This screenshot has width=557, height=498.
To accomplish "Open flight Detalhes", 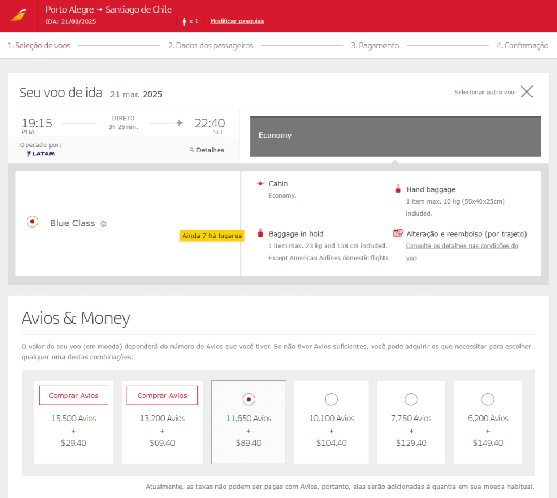I will coord(210,150).
